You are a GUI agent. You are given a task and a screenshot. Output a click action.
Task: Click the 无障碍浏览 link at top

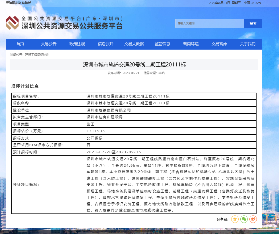(13, 3)
